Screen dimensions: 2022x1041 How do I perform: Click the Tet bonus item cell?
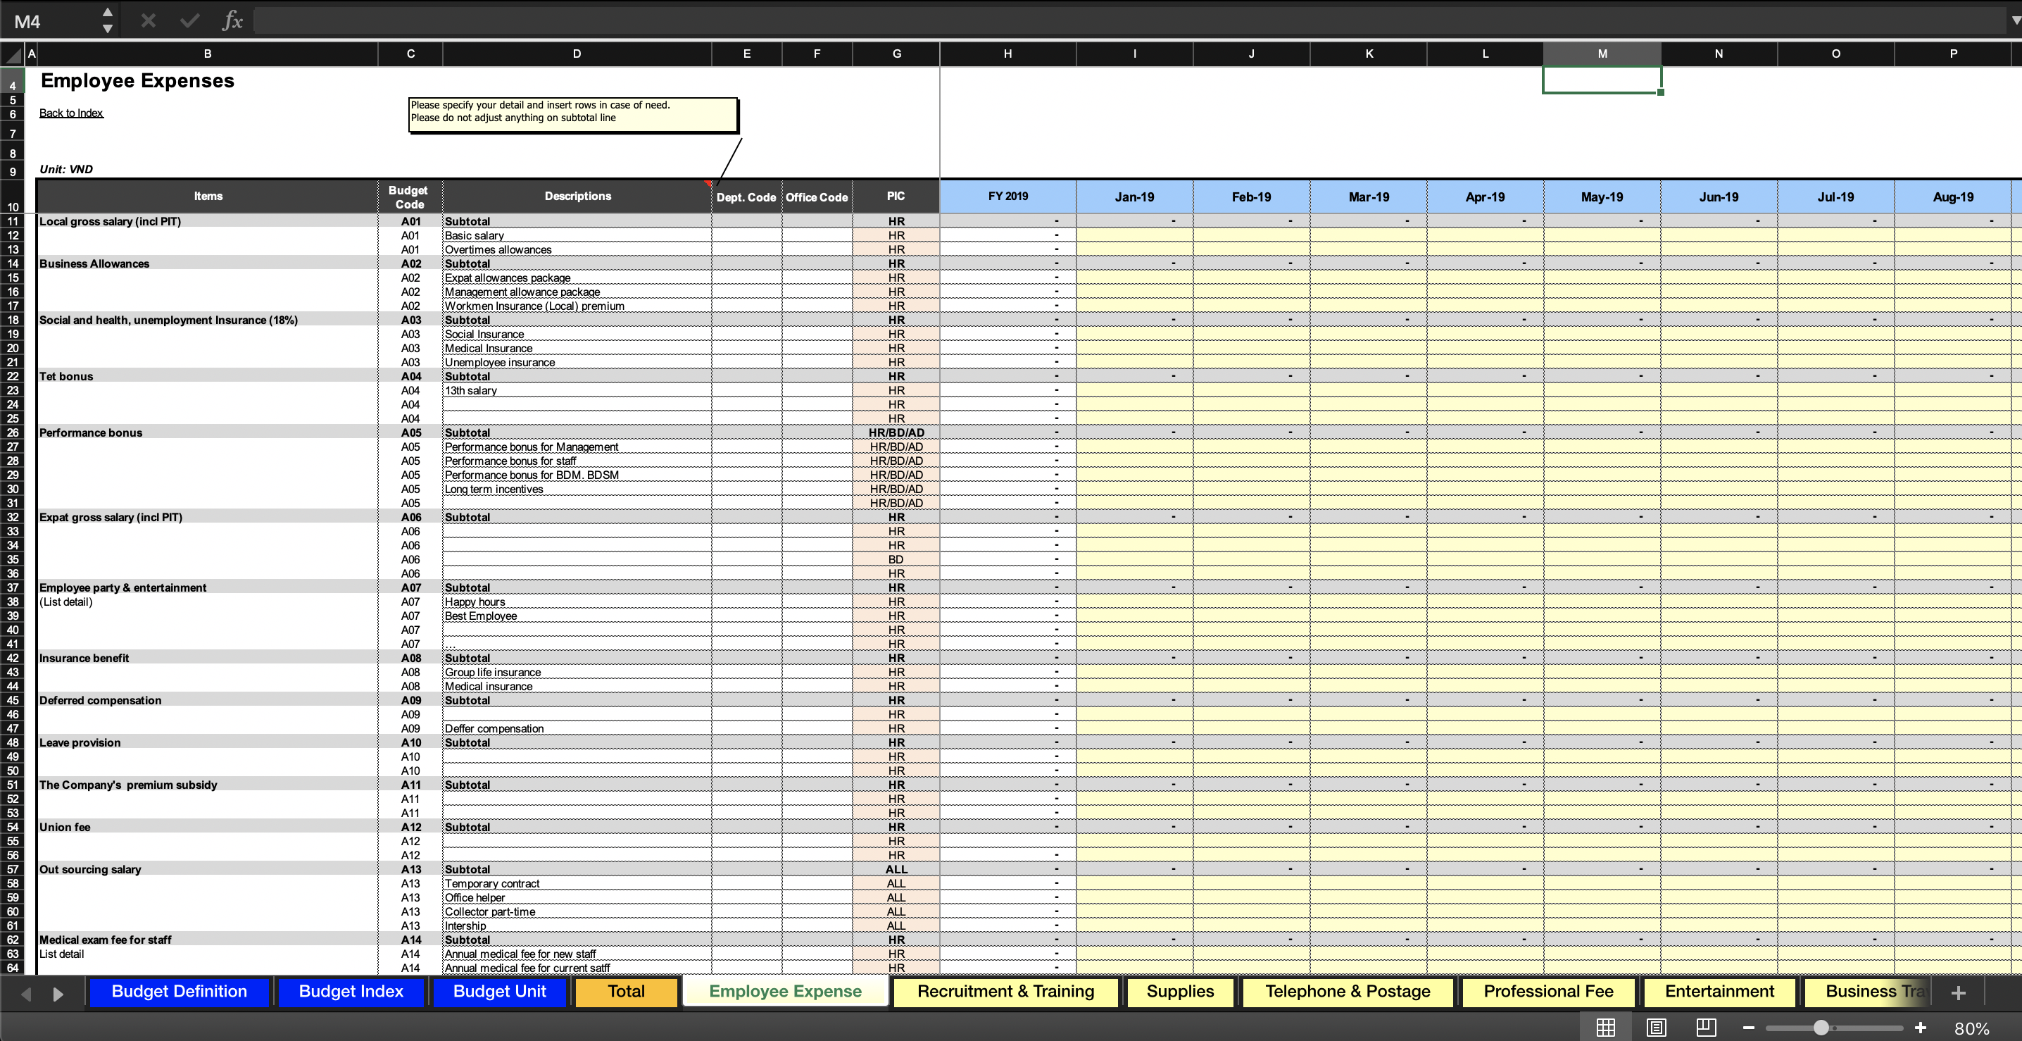(207, 376)
